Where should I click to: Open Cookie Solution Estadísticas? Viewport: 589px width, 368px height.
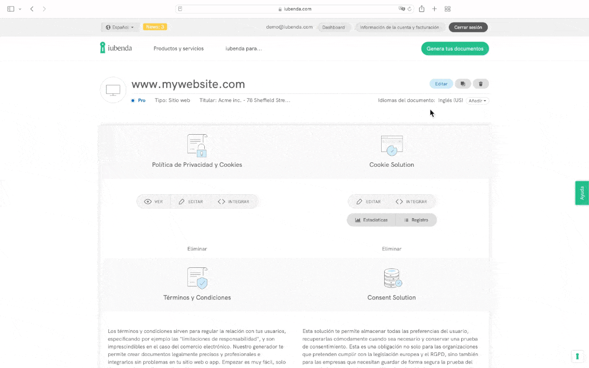(371, 220)
